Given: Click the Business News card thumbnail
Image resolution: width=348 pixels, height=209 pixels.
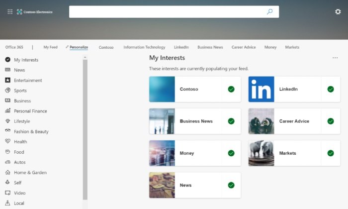Looking at the screenshot, I should coord(162,121).
